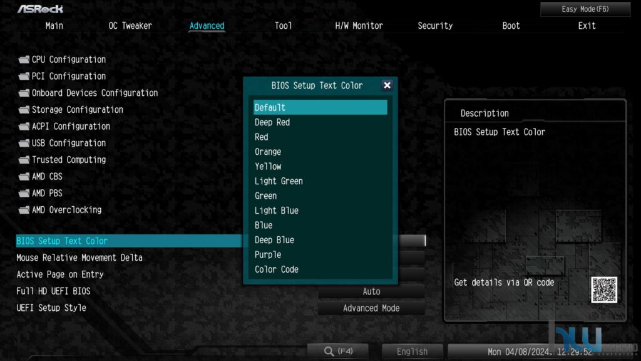Click the ASRock logo
This screenshot has height=361, width=641.
coord(40,9)
